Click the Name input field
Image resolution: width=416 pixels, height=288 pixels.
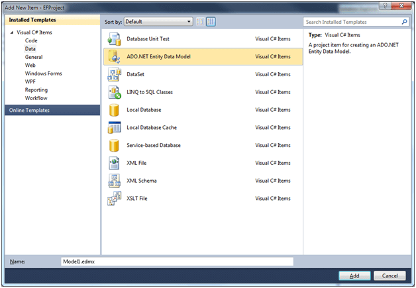(x=177, y=262)
